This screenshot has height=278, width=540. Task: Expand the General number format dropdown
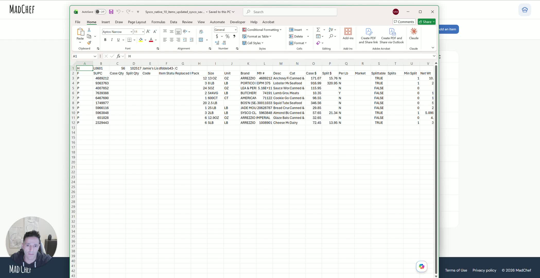click(235, 30)
